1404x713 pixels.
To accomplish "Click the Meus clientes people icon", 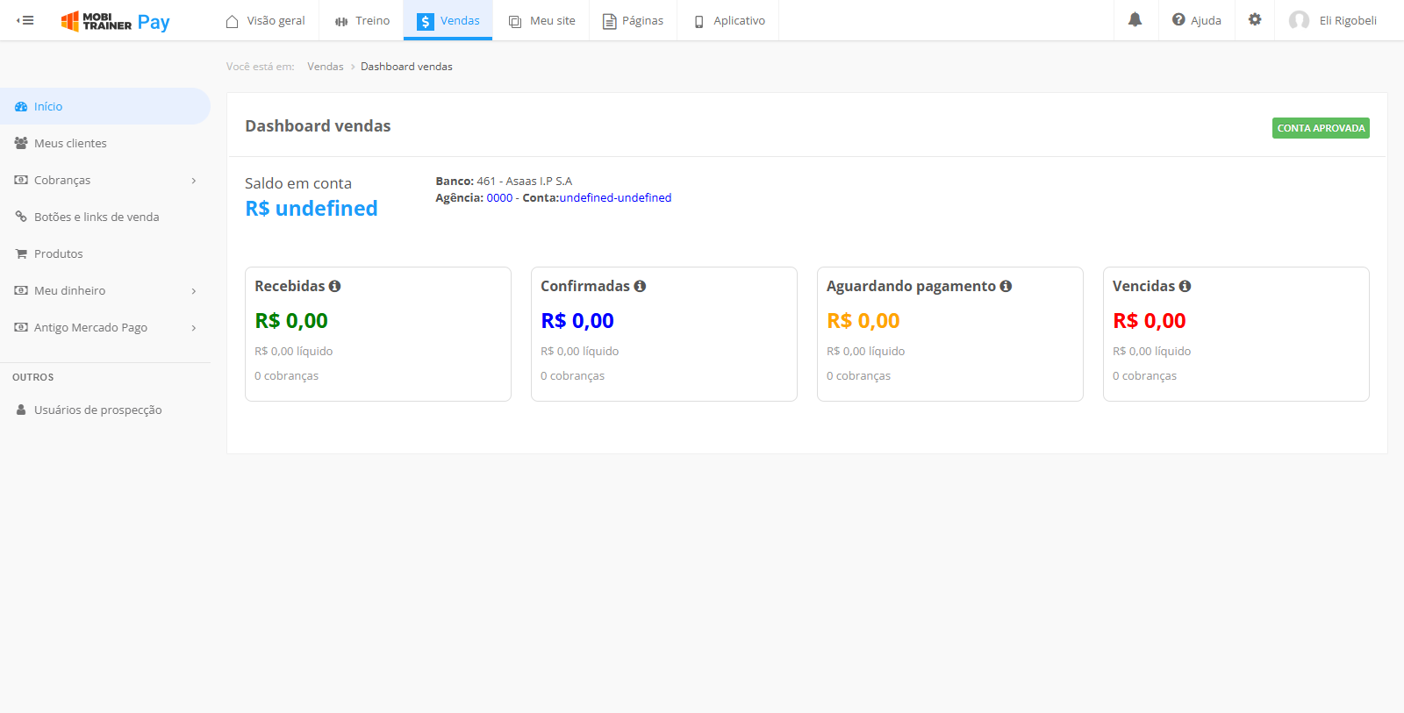I will coord(21,143).
